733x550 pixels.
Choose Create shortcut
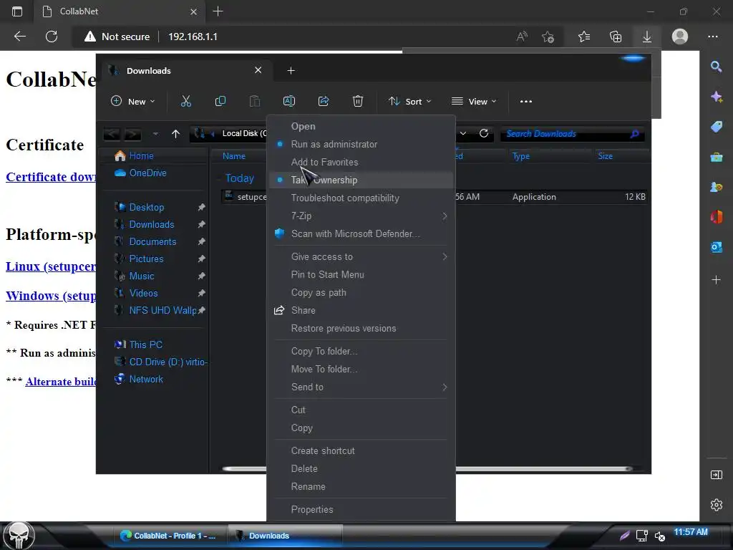click(361, 451)
